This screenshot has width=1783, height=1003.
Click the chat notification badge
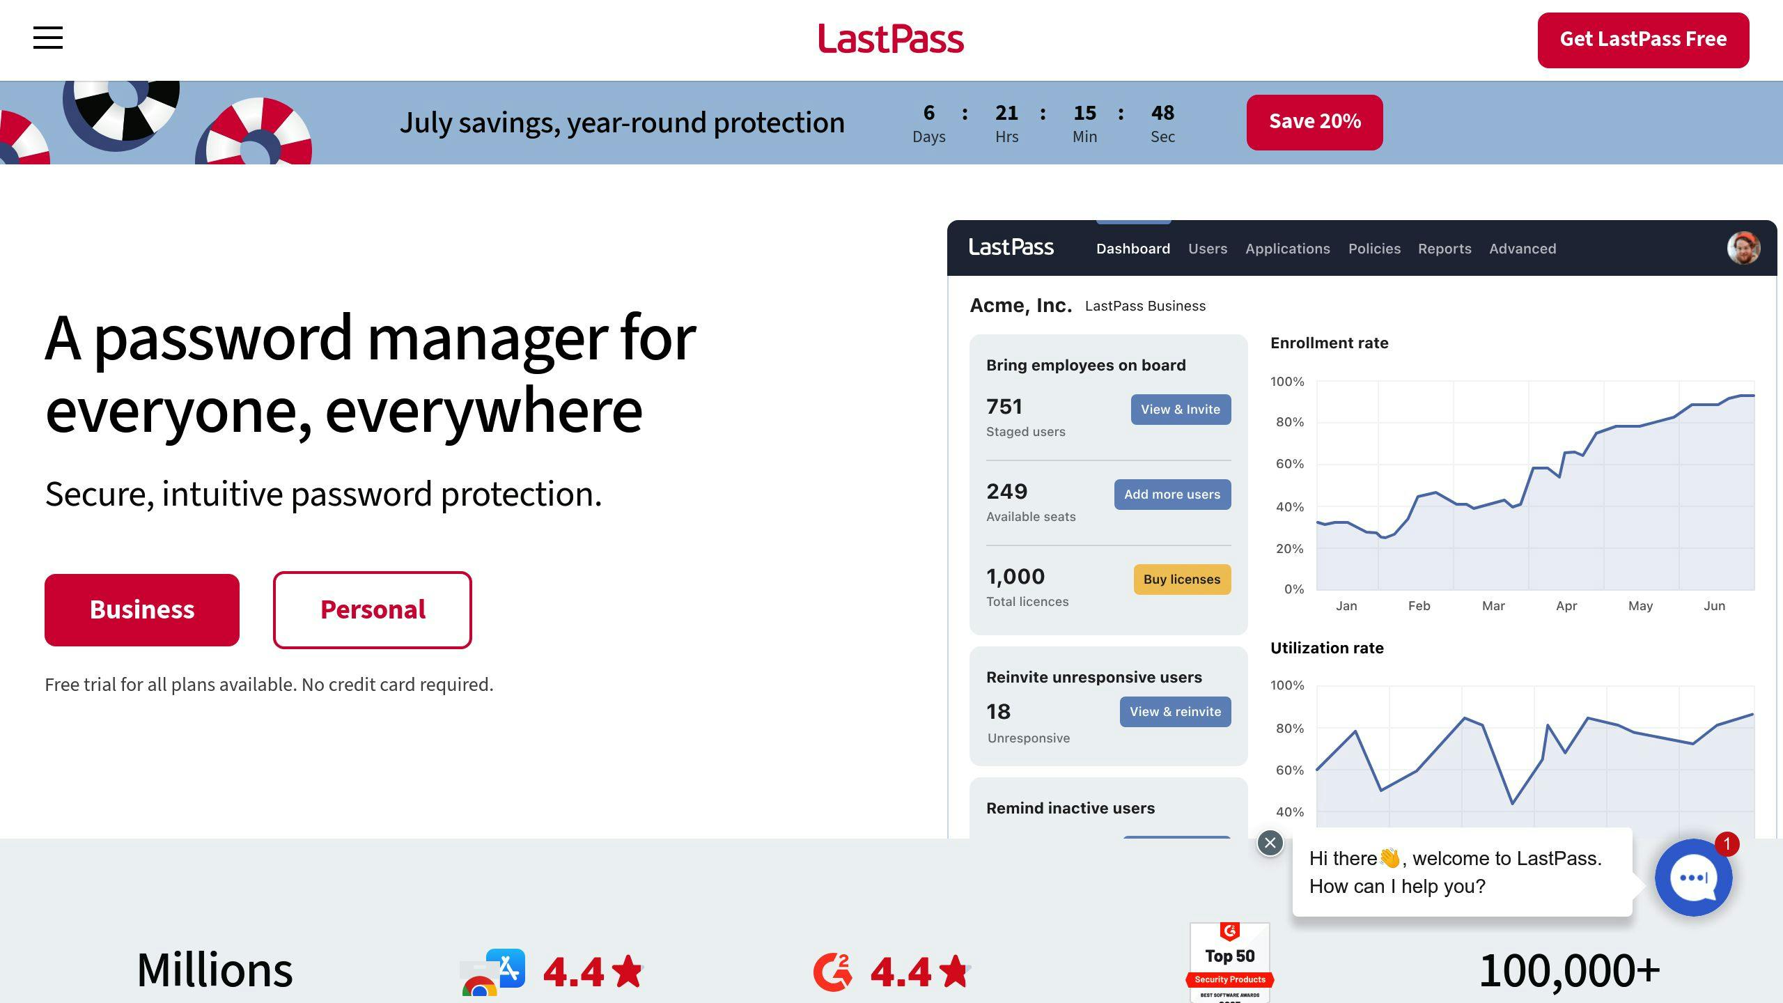click(x=1727, y=844)
